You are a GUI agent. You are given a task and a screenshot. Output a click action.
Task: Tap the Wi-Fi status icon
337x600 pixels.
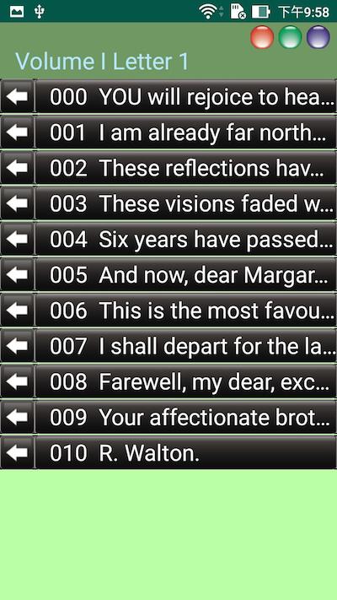[x=208, y=12]
